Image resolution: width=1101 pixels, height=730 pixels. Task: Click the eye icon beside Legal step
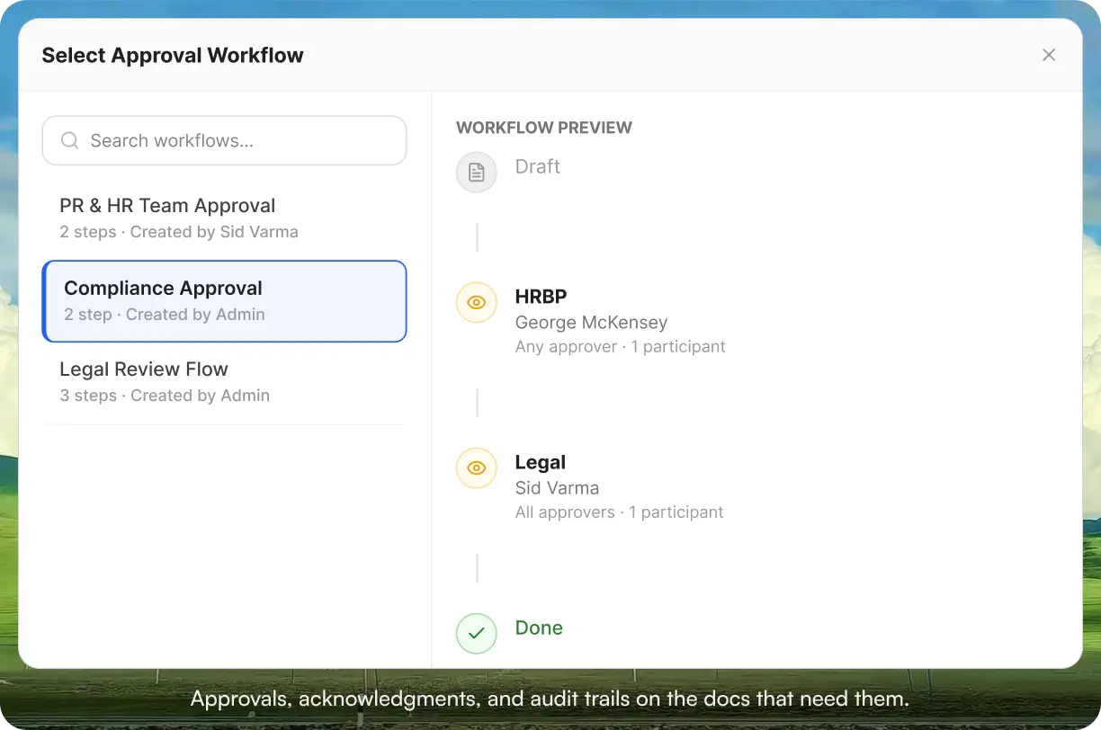[x=477, y=468]
